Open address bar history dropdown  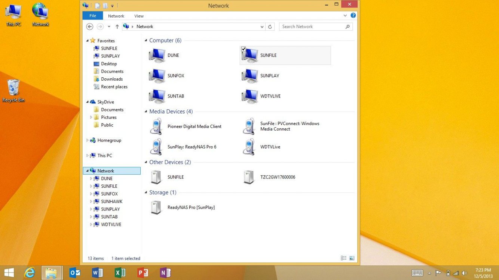(x=262, y=27)
